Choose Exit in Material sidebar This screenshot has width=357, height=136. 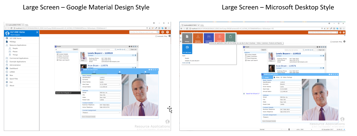(x=21, y=82)
